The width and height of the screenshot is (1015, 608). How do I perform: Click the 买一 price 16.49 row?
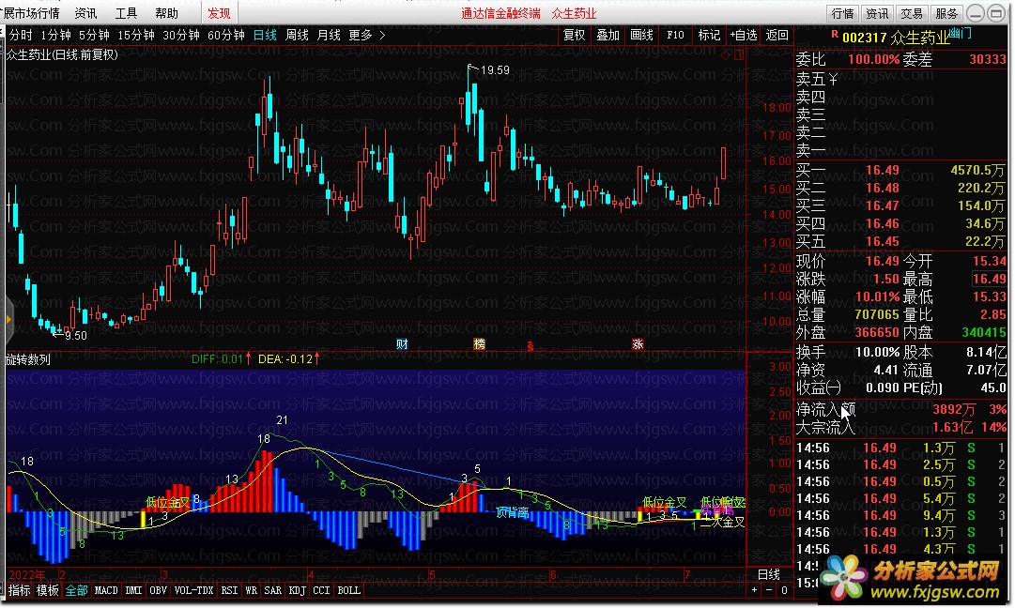(900, 170)
